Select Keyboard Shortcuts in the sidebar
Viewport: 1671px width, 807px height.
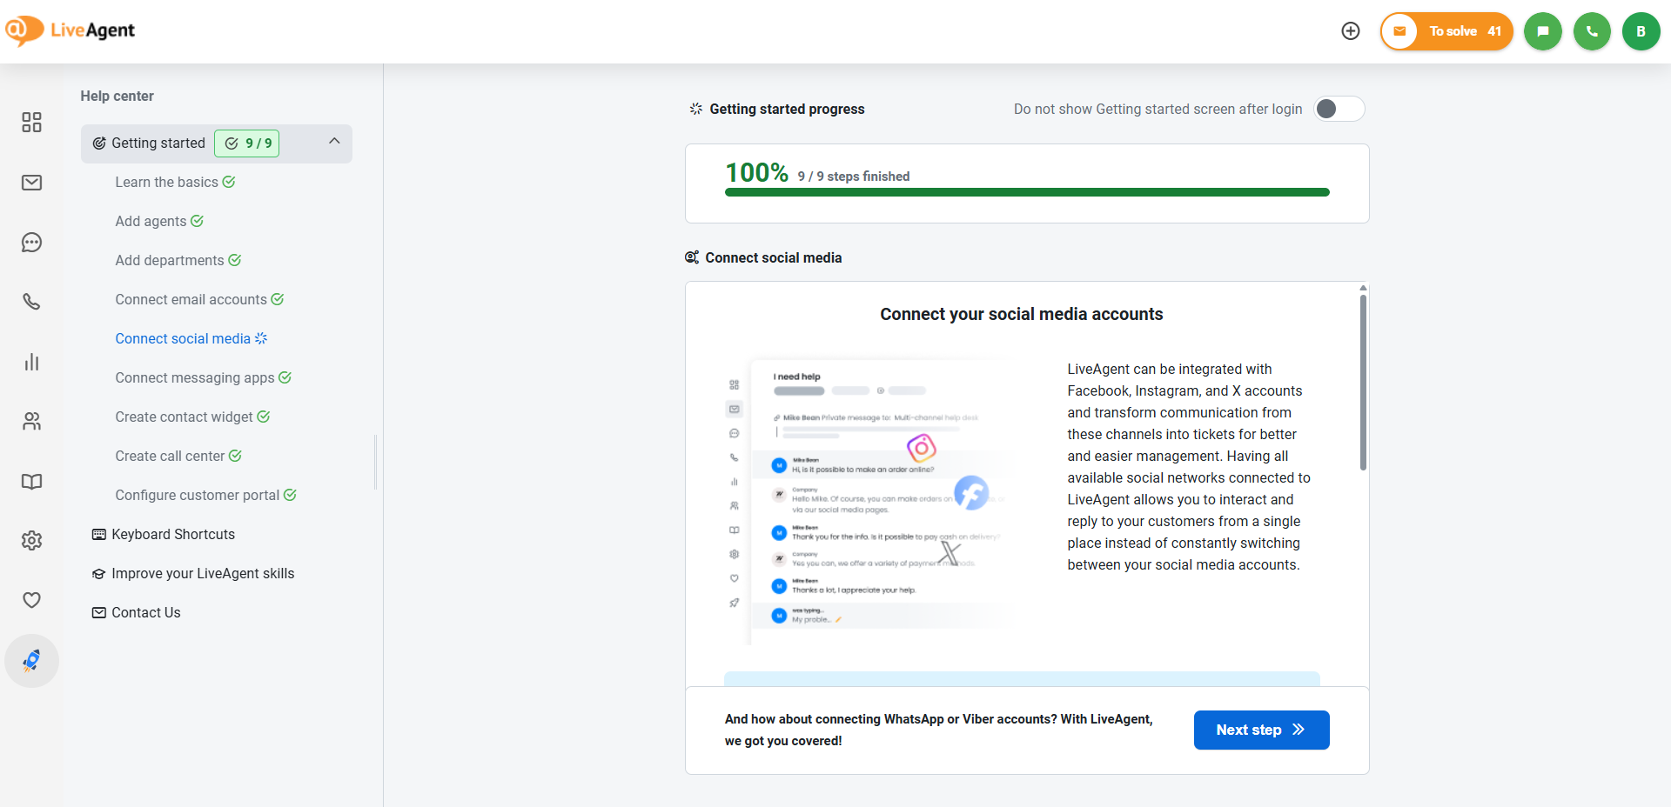tap(172, 534)
